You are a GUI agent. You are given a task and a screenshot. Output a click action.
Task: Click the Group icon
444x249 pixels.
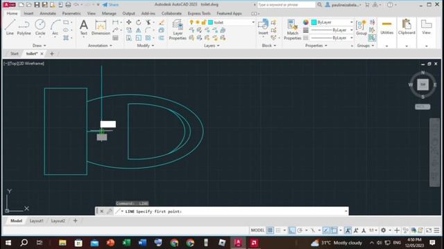tap(361, 27)
